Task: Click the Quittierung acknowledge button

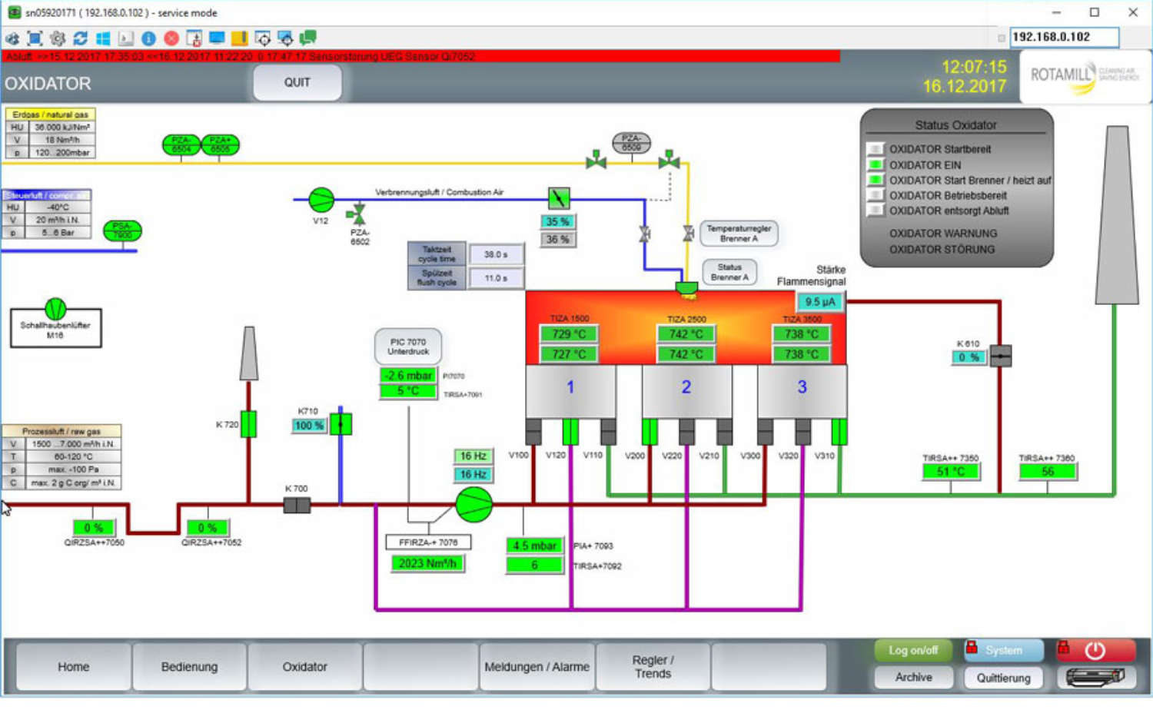Action: pyautogui.click(x=1003, y=678)
